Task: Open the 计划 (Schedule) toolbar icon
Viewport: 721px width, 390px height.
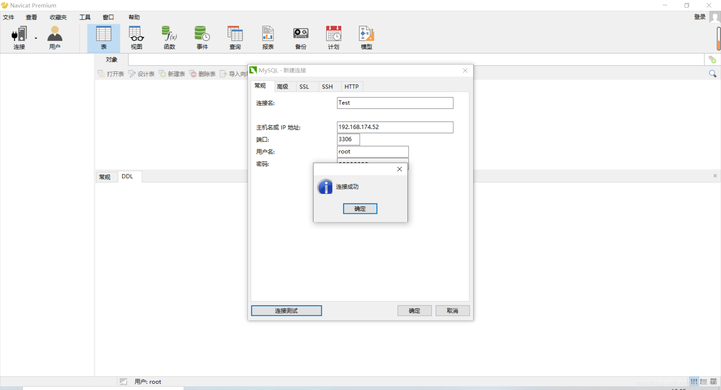Action: 333,38
